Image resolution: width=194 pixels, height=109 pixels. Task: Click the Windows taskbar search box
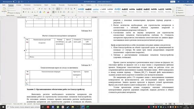[23, 107]
